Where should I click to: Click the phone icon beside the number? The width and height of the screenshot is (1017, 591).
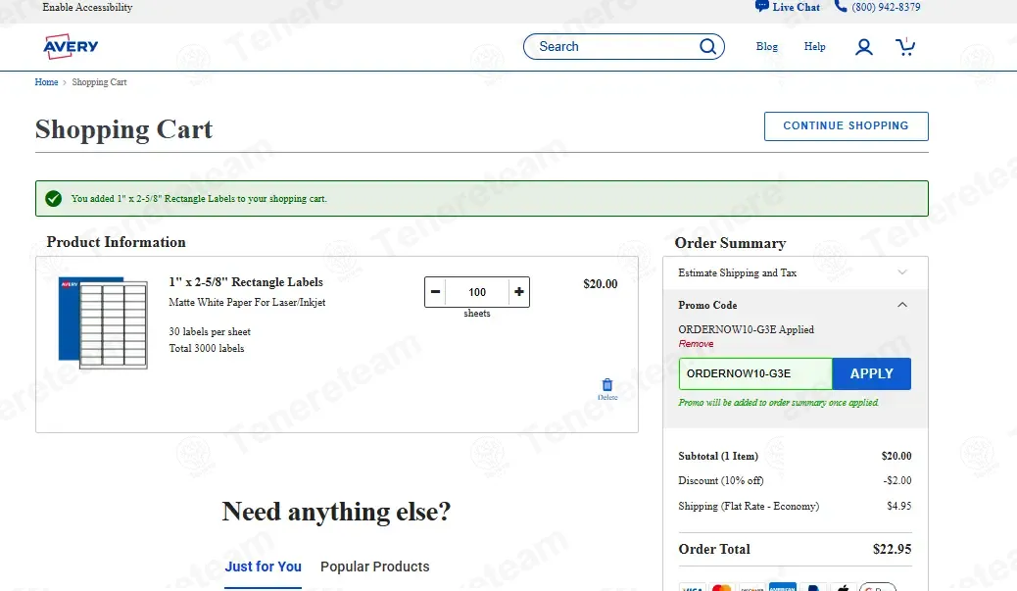coord(841,7)
